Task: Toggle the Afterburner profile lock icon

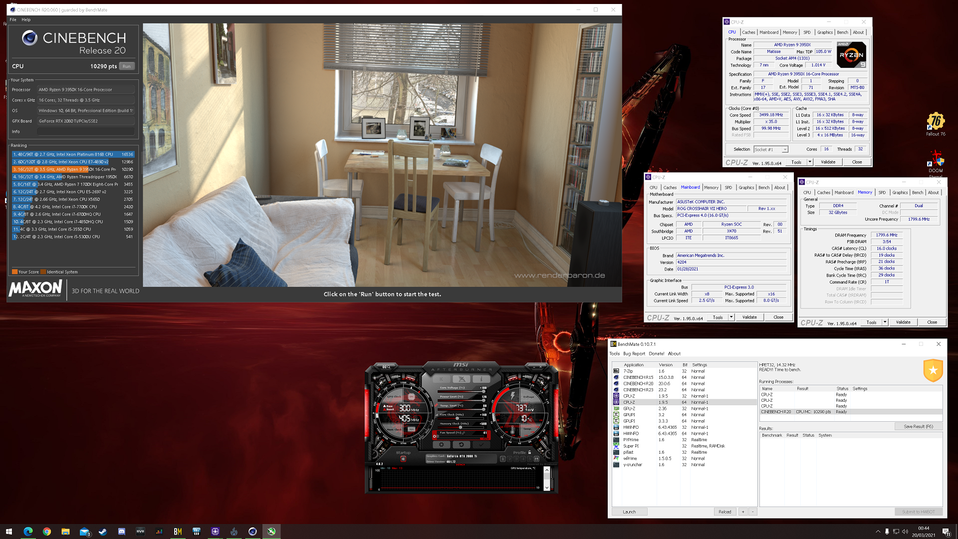Action: click(x=529, y=452)
